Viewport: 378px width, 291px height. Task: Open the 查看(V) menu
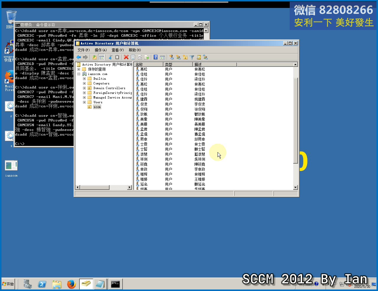pos(118,50)
